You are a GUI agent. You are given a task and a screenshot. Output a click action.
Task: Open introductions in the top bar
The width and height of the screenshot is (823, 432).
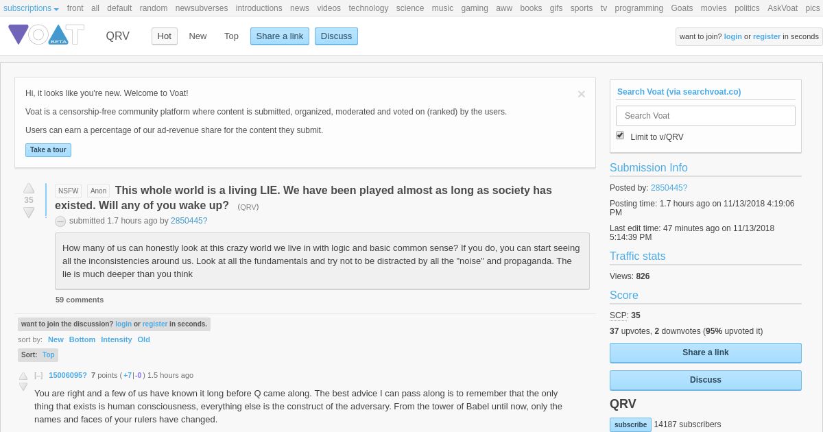pyautogui.click(x=259, y=8)
